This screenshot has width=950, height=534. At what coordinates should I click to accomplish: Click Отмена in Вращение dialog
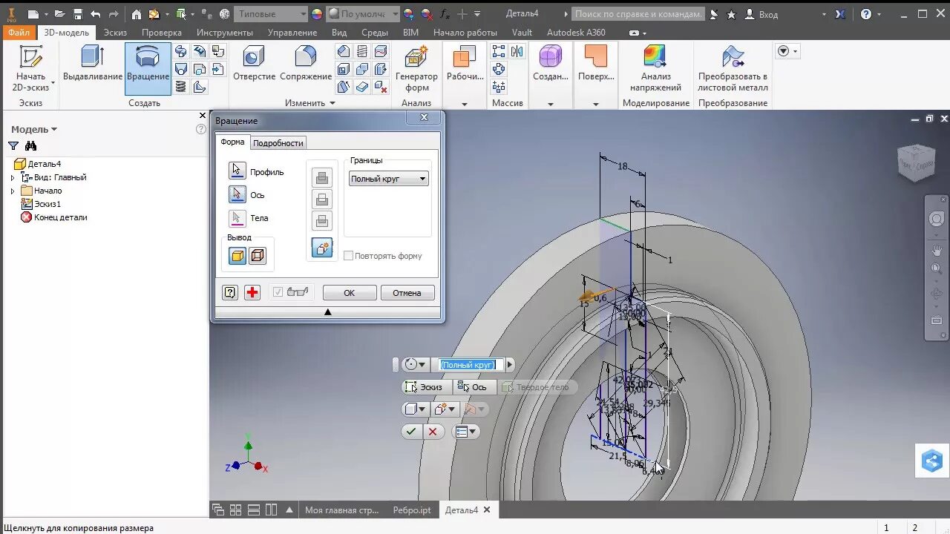click(407, 293)
